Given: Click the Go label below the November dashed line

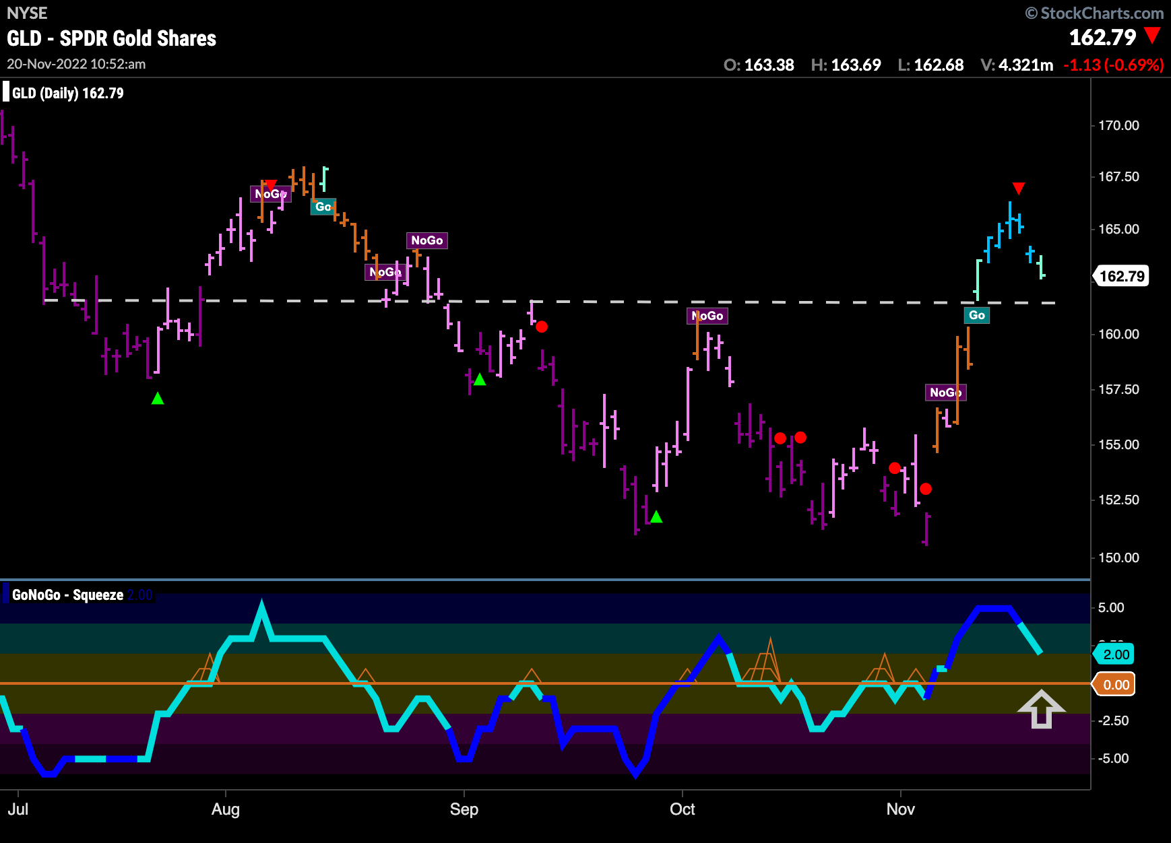Looking at the screenshot, I should coord(977,315).
